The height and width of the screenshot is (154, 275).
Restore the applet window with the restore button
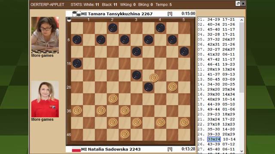click(238, 3)
